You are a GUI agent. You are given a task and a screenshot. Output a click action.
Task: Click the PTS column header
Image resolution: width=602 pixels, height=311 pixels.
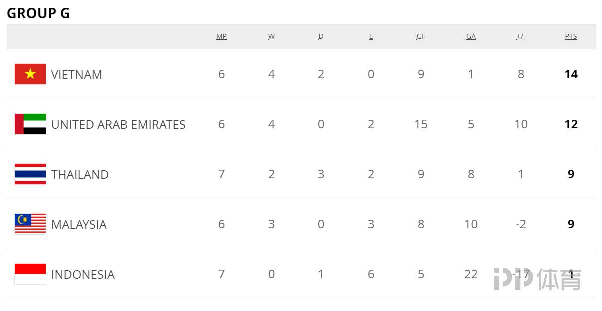pyautogui.click(x=571, y=37)
